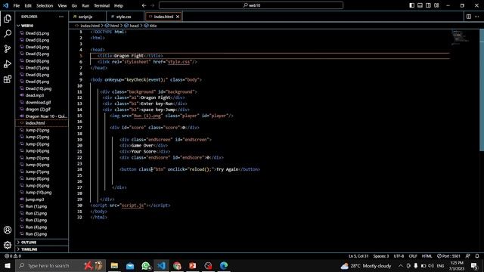Click the Ln 5, Col 31 status entry
Image resolution: width=484 pixels, height=272 pixels.
[358, 256]
